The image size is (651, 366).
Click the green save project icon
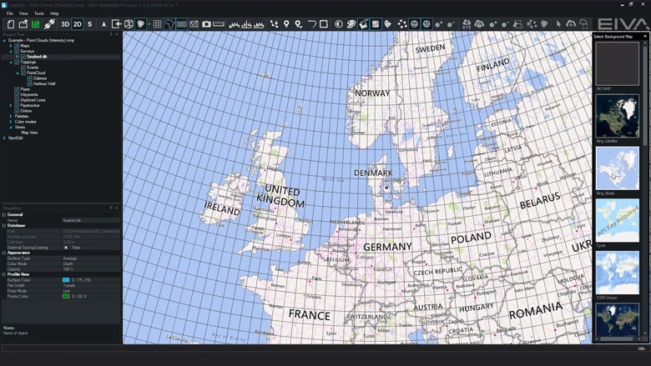click(37, 24)
